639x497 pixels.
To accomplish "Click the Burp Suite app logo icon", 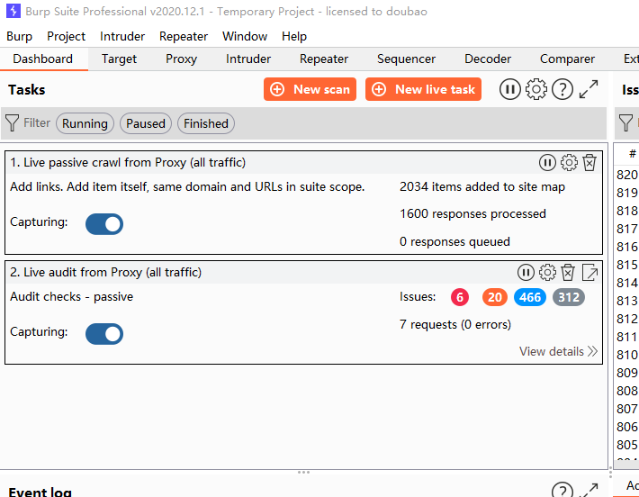I will (x=13, y=11).
